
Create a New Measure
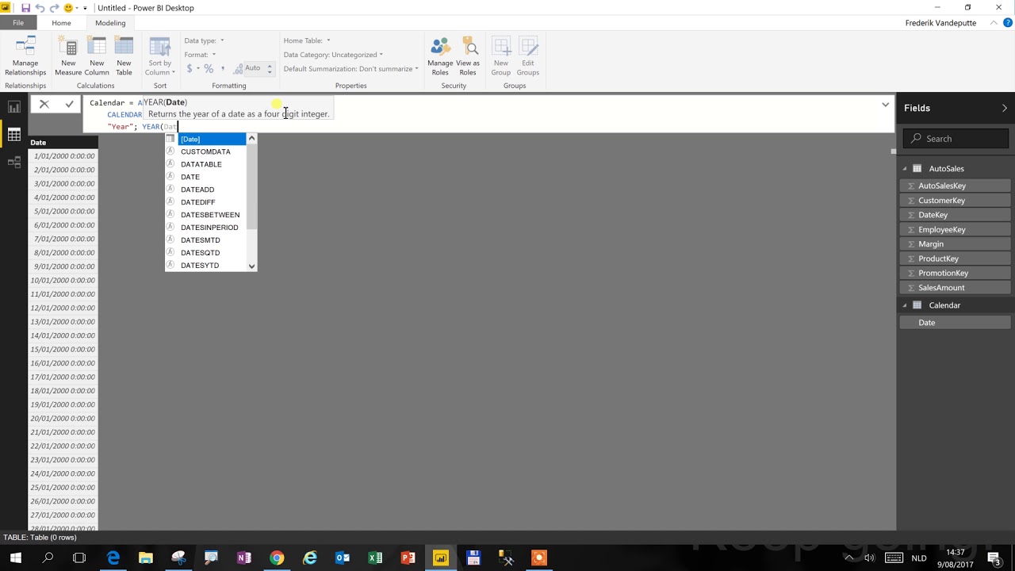click(x=68, y=56)
